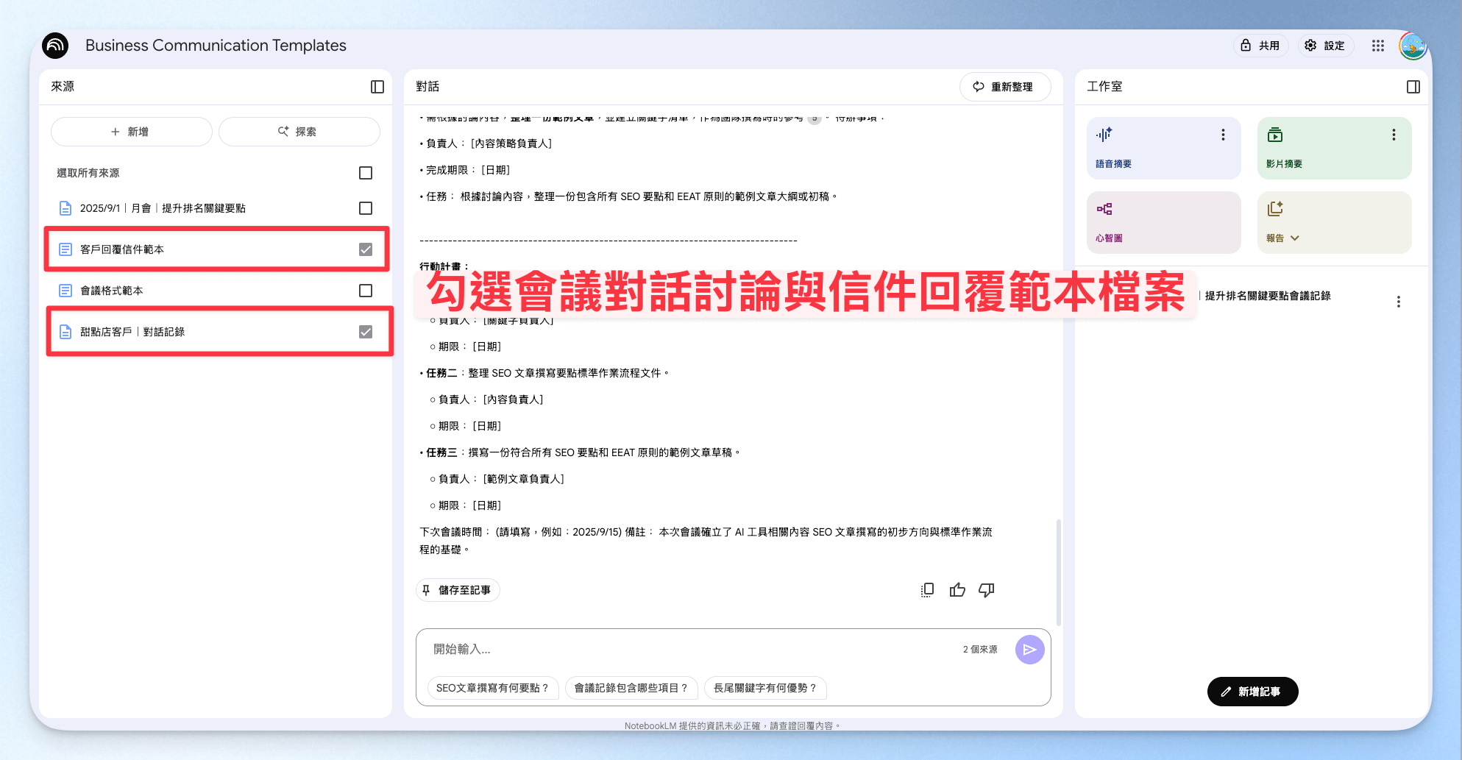This screenshot has height=760, width=1462.
Task: Send message with arrow button
Action: coord(1029,650)
